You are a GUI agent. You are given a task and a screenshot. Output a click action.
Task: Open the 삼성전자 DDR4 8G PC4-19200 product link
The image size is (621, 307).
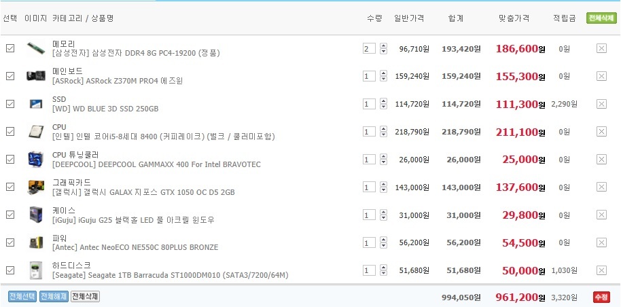click(x=136, y=53)
